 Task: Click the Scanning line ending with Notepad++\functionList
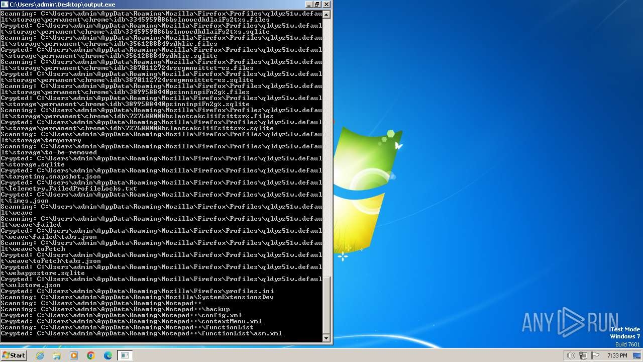coord(127,327)
